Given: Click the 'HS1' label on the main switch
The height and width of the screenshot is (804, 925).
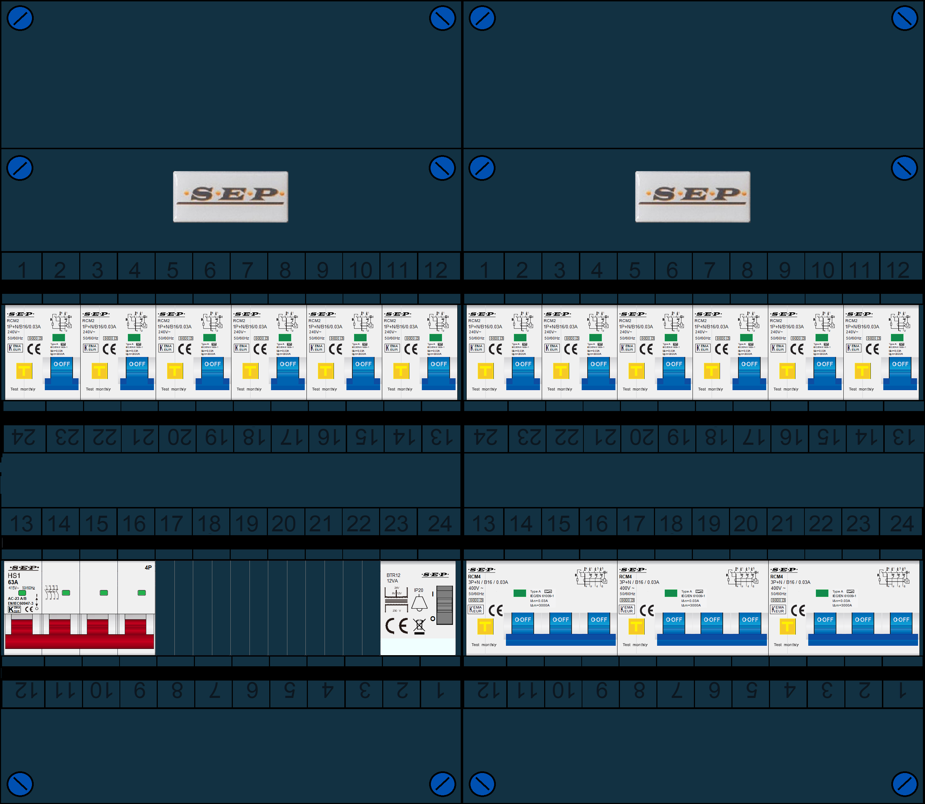Looking at the screenshot, I should tap(14, 576).
